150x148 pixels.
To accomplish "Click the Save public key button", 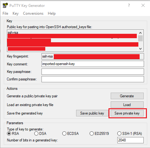I will (92, 113).
